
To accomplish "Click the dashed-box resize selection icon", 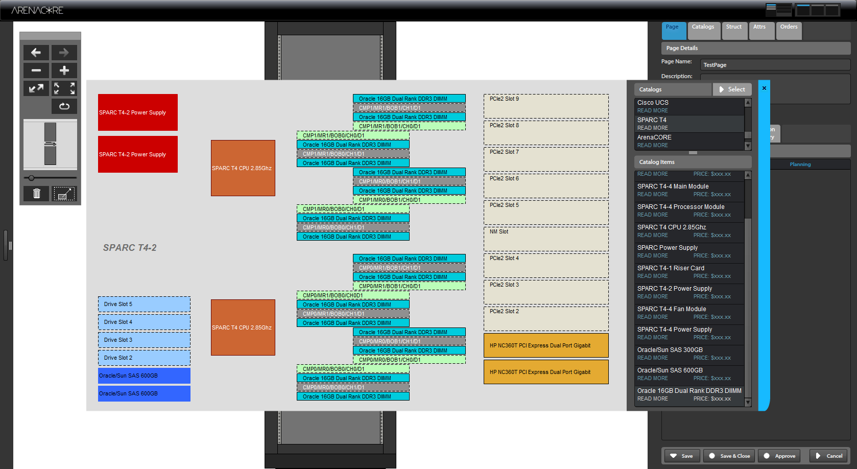I will tap(64, 194).
